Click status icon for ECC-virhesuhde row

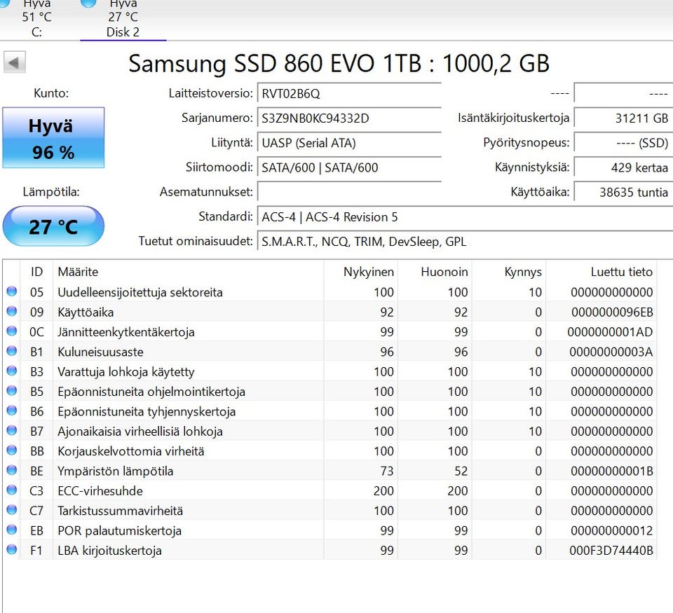(11, 490)
